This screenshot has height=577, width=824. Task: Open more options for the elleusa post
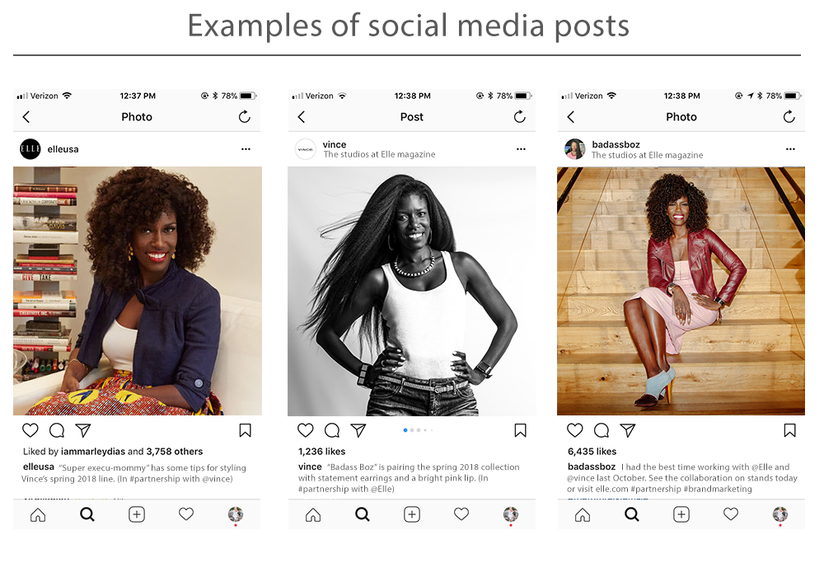(x=246, y=149)
